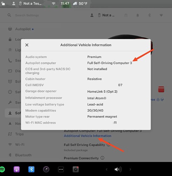Click the 'Not a Tes...' vehicle name in status bar
172x176 pixels.
tap(32, 4)
